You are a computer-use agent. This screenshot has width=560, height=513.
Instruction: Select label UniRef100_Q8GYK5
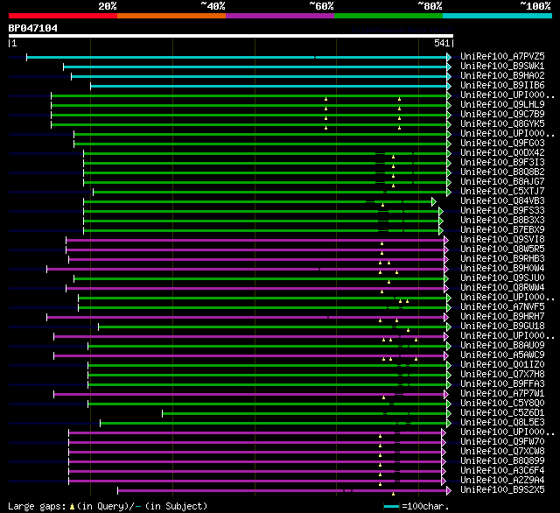502,124
